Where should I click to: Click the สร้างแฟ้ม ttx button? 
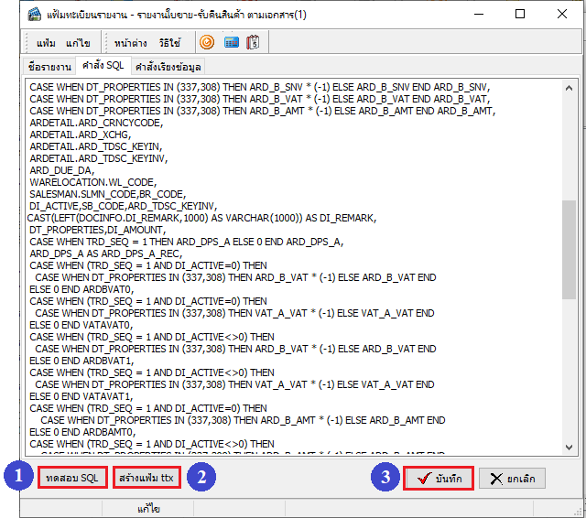[x=146, y=478]
